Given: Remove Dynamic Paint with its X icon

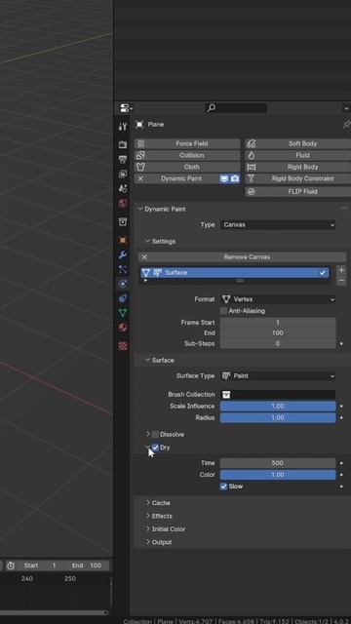Looking at the screenshot, I should pyautogui.click(x=140, y=178).
